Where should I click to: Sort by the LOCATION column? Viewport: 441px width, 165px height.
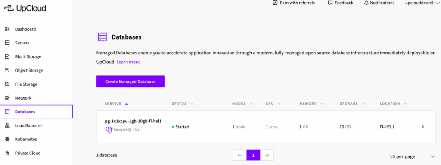point(393,104)
